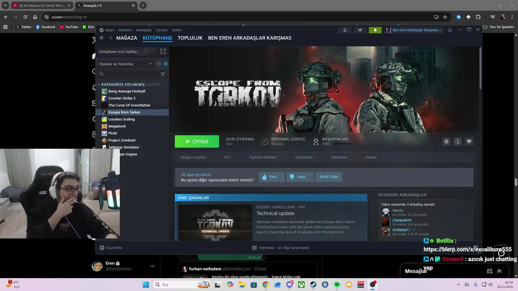
Task: Open friend Ciaravarmi in playing friends
Action: 401,220
